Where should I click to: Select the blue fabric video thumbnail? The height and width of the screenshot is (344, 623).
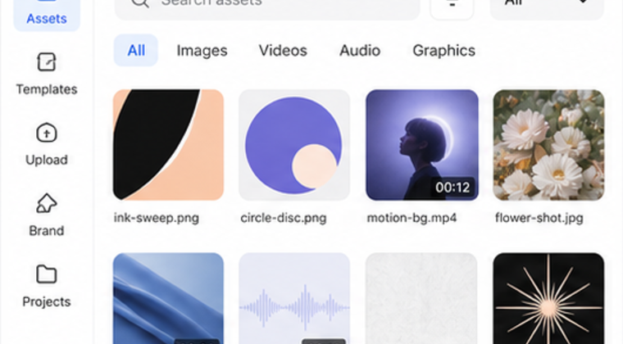(169, 298)
